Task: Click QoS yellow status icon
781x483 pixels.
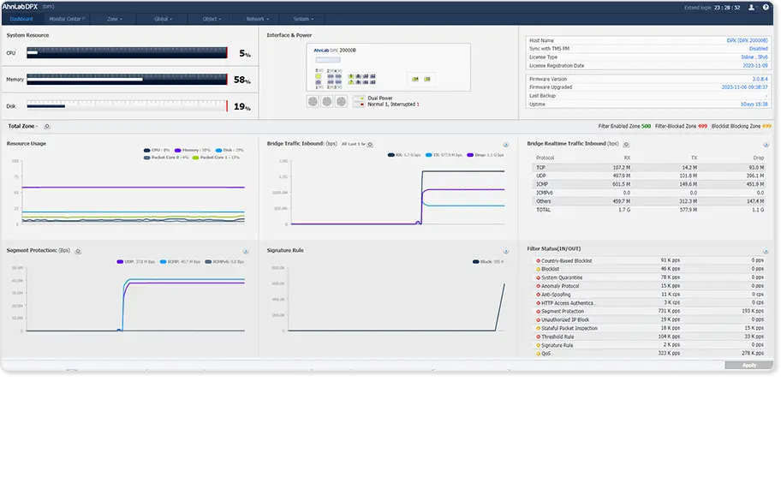Action: coord(538,354)
